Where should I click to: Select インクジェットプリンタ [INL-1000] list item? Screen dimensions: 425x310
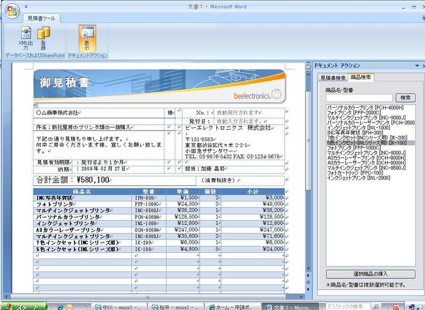click(358, 128)
